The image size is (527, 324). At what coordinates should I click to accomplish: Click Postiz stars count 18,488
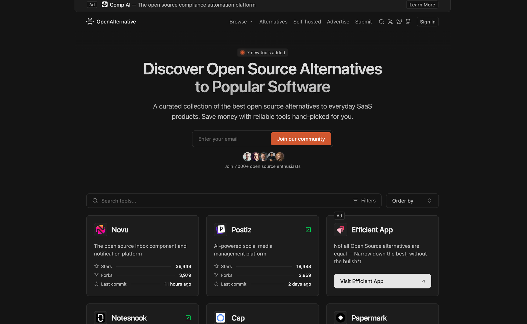point(304,266)
